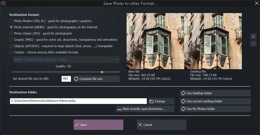Click circular arrow icon for My Photos folder
The image size is (260, 135).
[183, 109]
